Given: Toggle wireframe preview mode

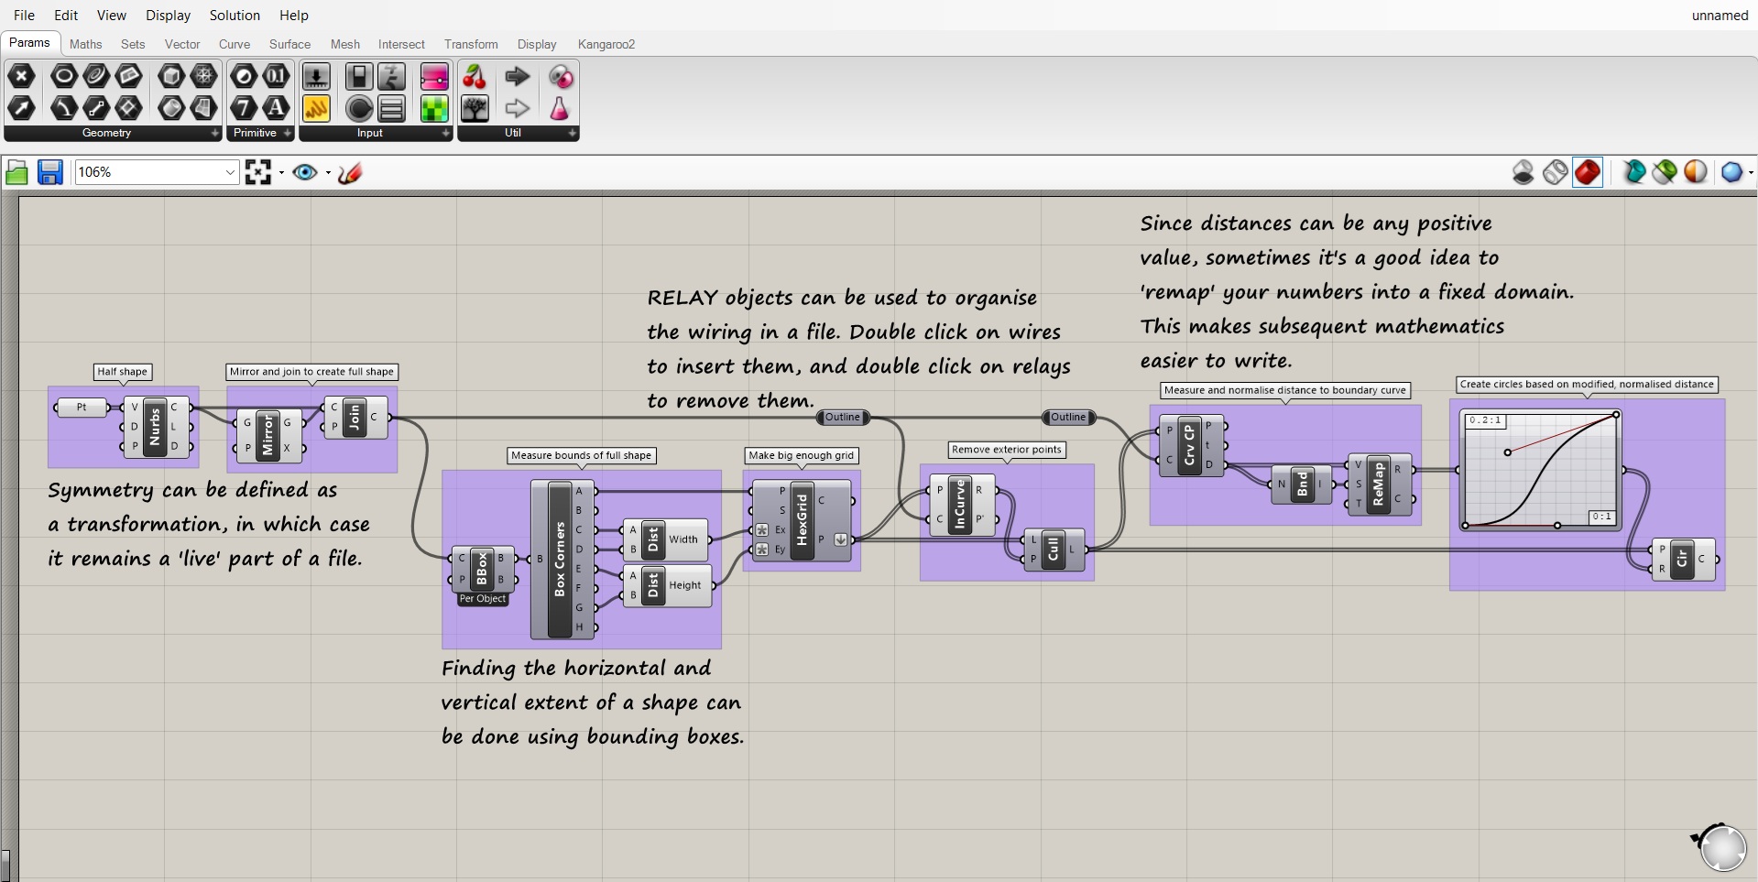Looking at the screenshot, I should [1555, 172].
